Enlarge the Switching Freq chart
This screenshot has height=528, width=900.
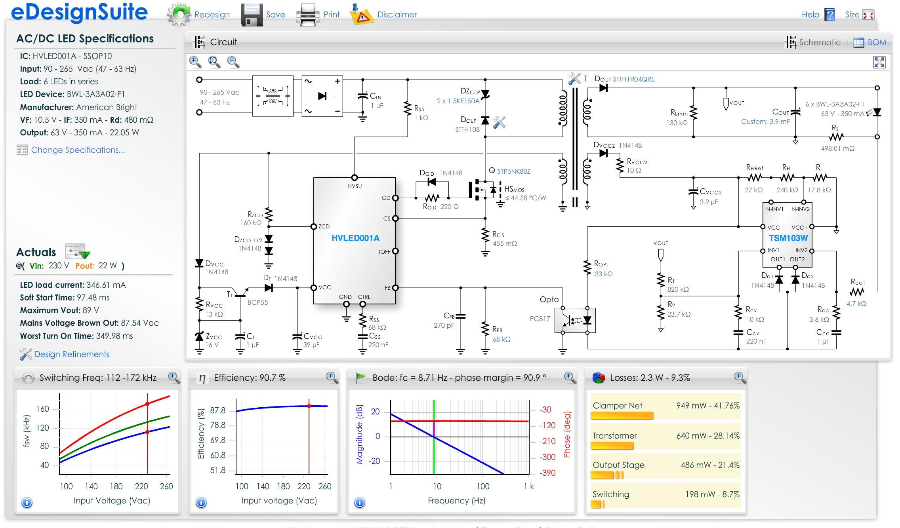point(174,378)
